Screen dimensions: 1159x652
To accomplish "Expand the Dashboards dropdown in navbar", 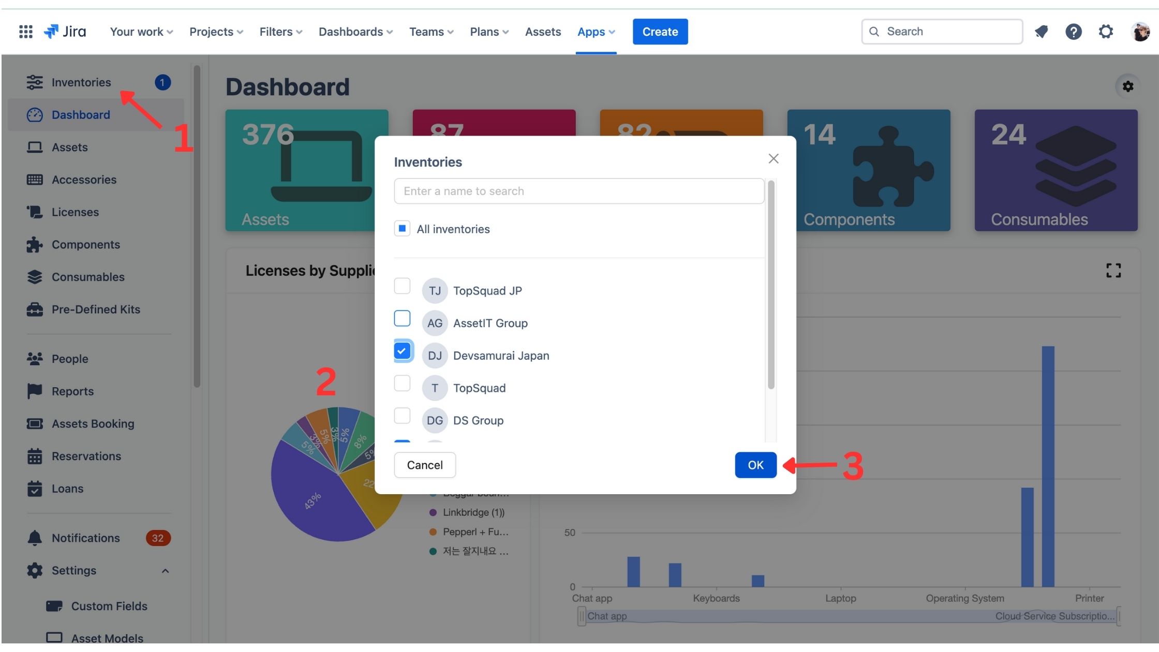I will point(355,32).
